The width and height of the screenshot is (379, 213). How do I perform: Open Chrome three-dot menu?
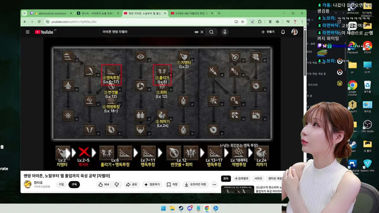(302, 22)
